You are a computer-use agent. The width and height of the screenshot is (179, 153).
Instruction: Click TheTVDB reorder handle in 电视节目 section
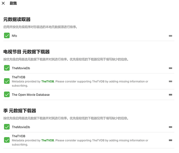[170, 81]
